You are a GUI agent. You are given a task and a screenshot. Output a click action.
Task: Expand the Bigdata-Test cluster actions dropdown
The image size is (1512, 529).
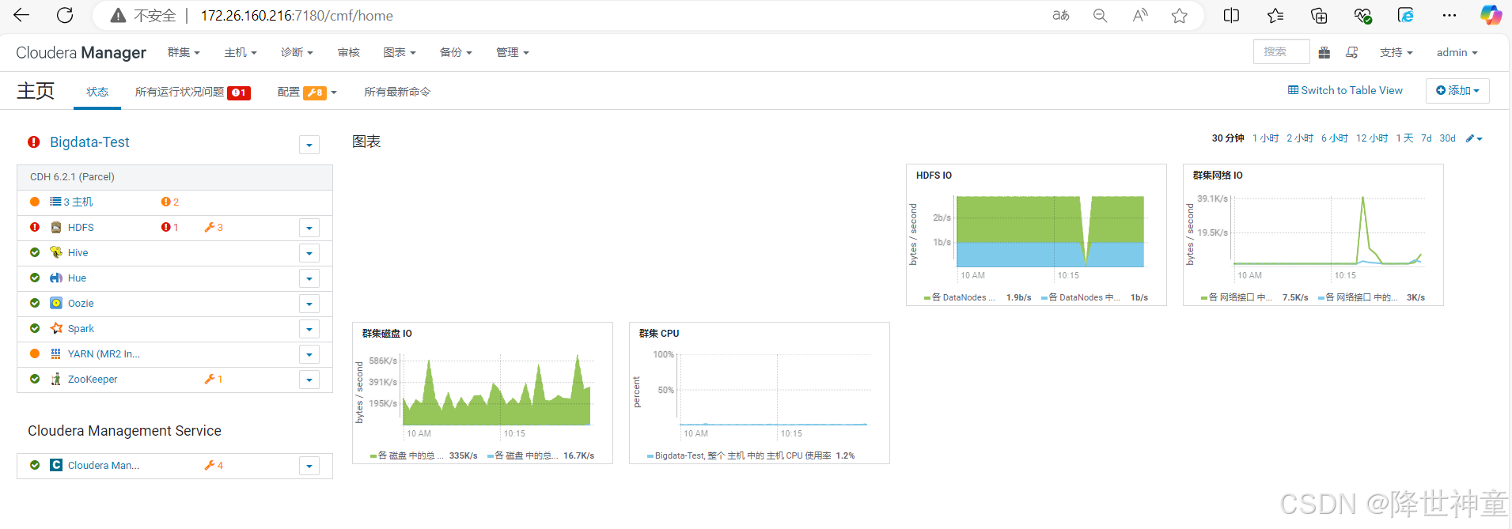309,145
